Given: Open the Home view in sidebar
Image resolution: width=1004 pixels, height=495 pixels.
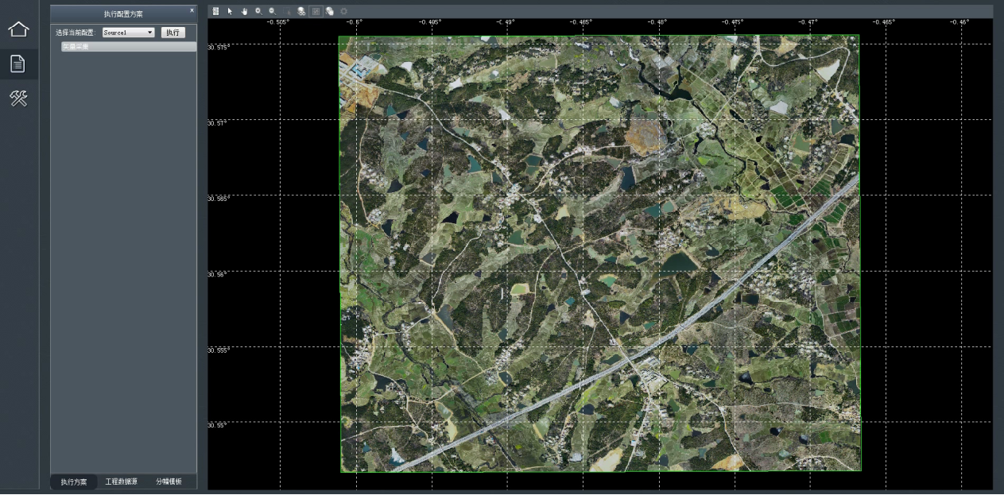Looking at the screenshot, I should point(18,29).
